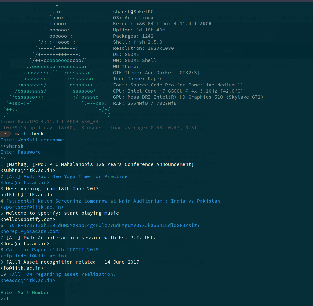
Task: Select the entered username '>>sharsh'
Action: pos(12,146)
